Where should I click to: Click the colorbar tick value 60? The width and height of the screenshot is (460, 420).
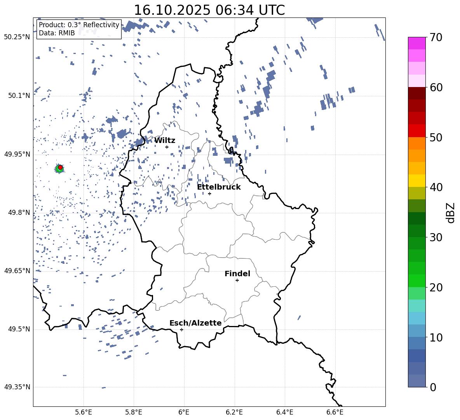(x=436, y=87)
